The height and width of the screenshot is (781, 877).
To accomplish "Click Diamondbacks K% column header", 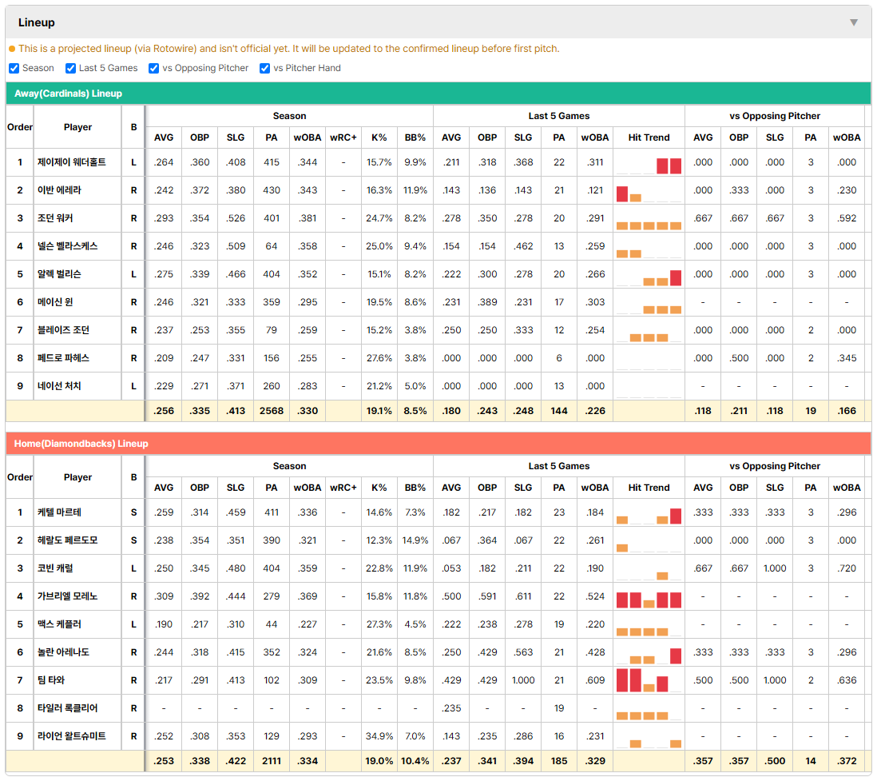I will coord(379,488).
